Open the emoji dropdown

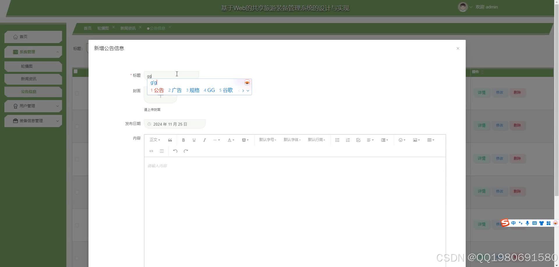[402, 140]
